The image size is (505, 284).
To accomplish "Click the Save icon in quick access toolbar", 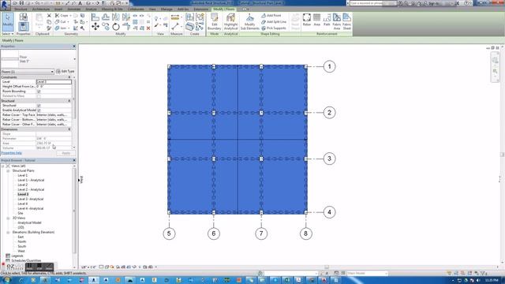I will pos(21,3).
